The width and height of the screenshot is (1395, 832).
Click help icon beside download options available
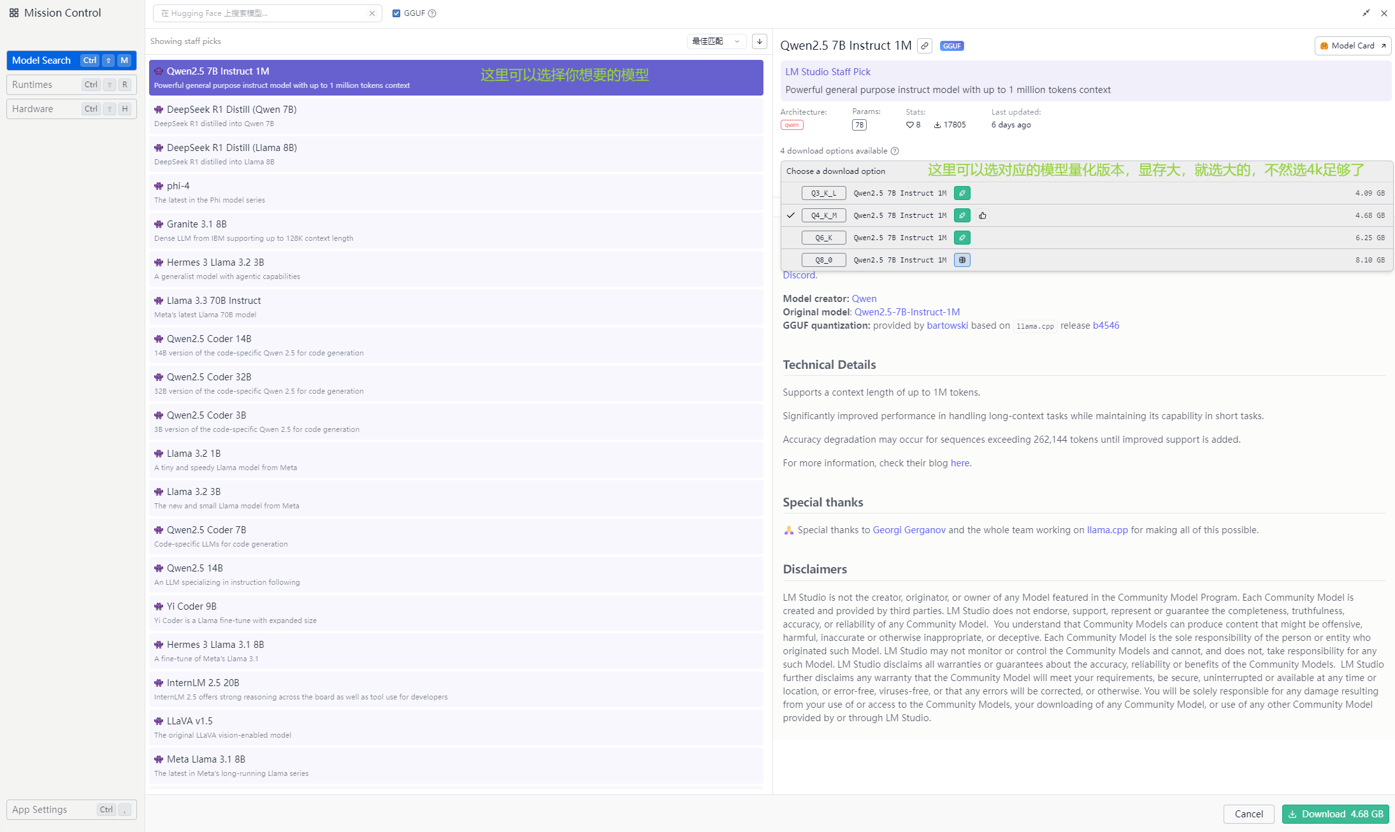click(895, 151)
